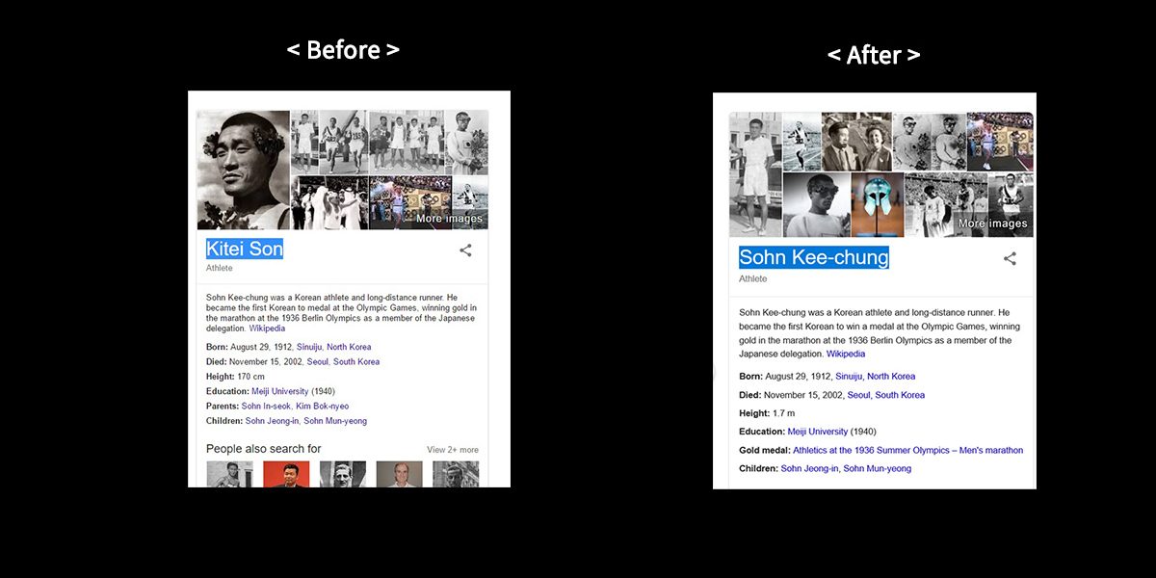Open More images in the Before panel

coord(451,219)
